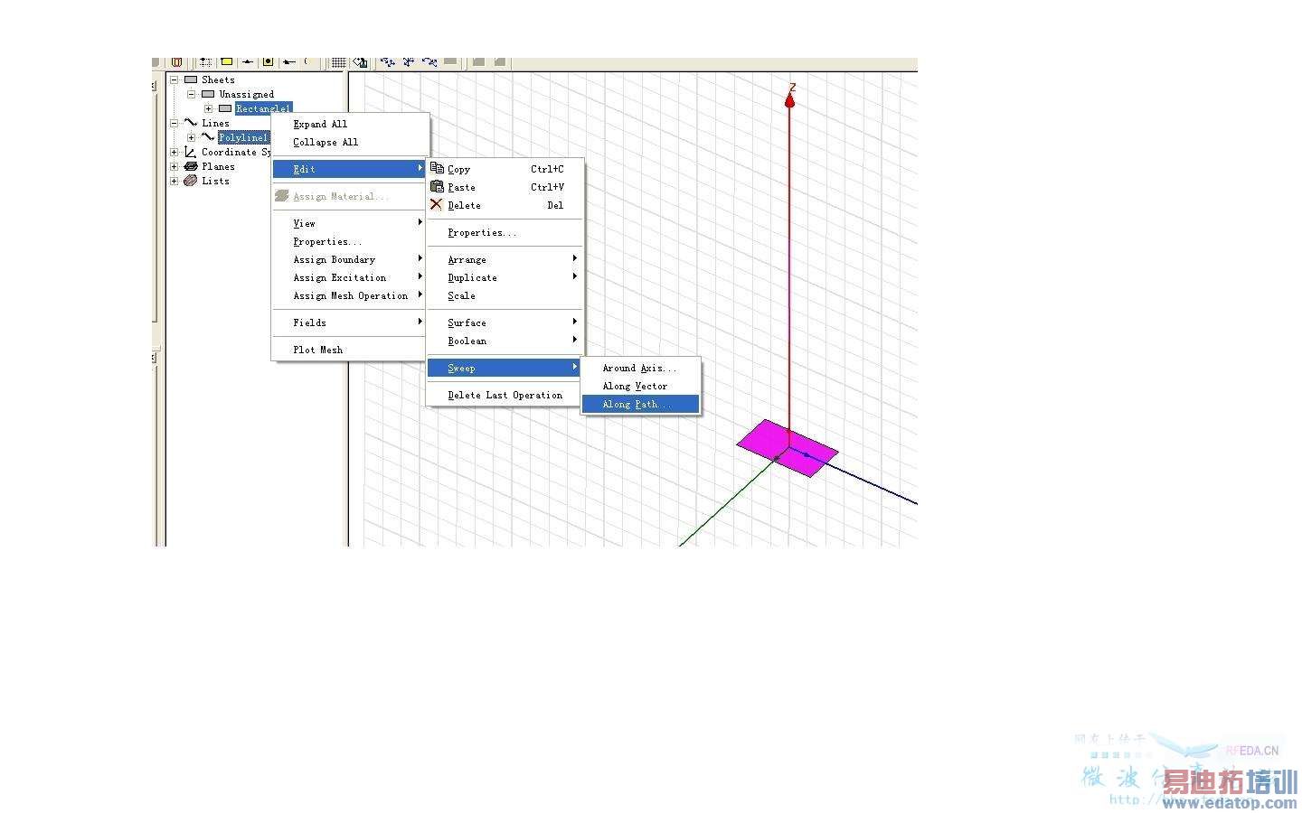Viewport: 1302px width, 813px height.
Task: Click the Coordinate Systems axis icon in the tree
Action: pyautogui.click(x=191, y=152)
